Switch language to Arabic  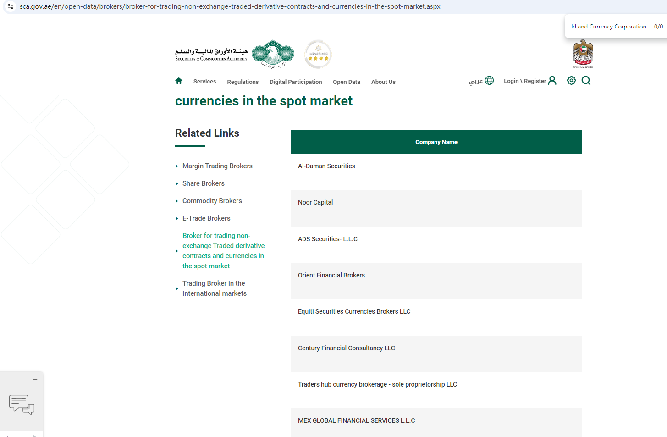[476, 81]
